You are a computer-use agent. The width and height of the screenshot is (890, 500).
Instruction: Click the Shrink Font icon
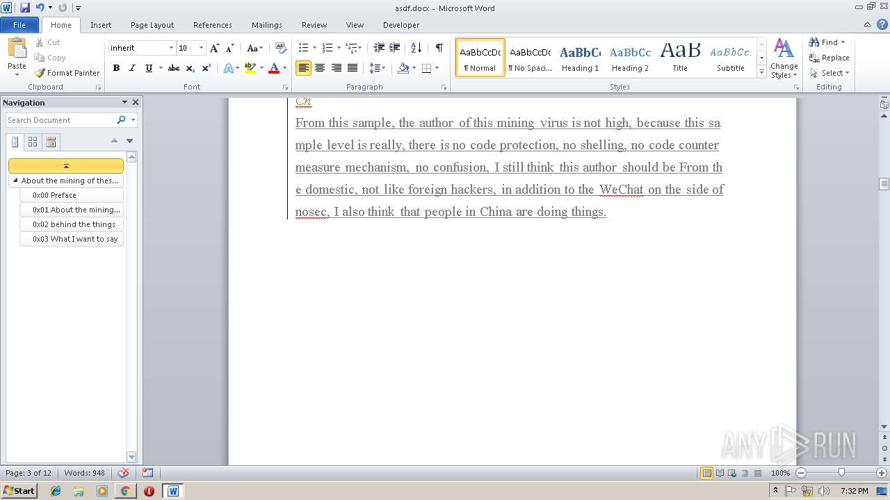tap(229, 48)
